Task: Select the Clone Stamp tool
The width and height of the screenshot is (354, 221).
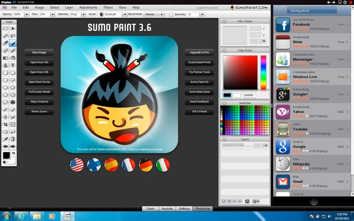Action: click(6, 65)
